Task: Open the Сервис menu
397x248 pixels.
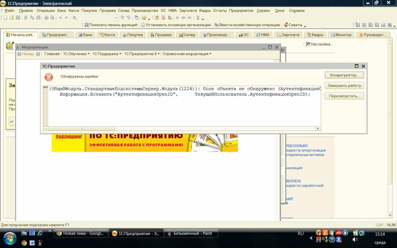Action: [263, 11]
